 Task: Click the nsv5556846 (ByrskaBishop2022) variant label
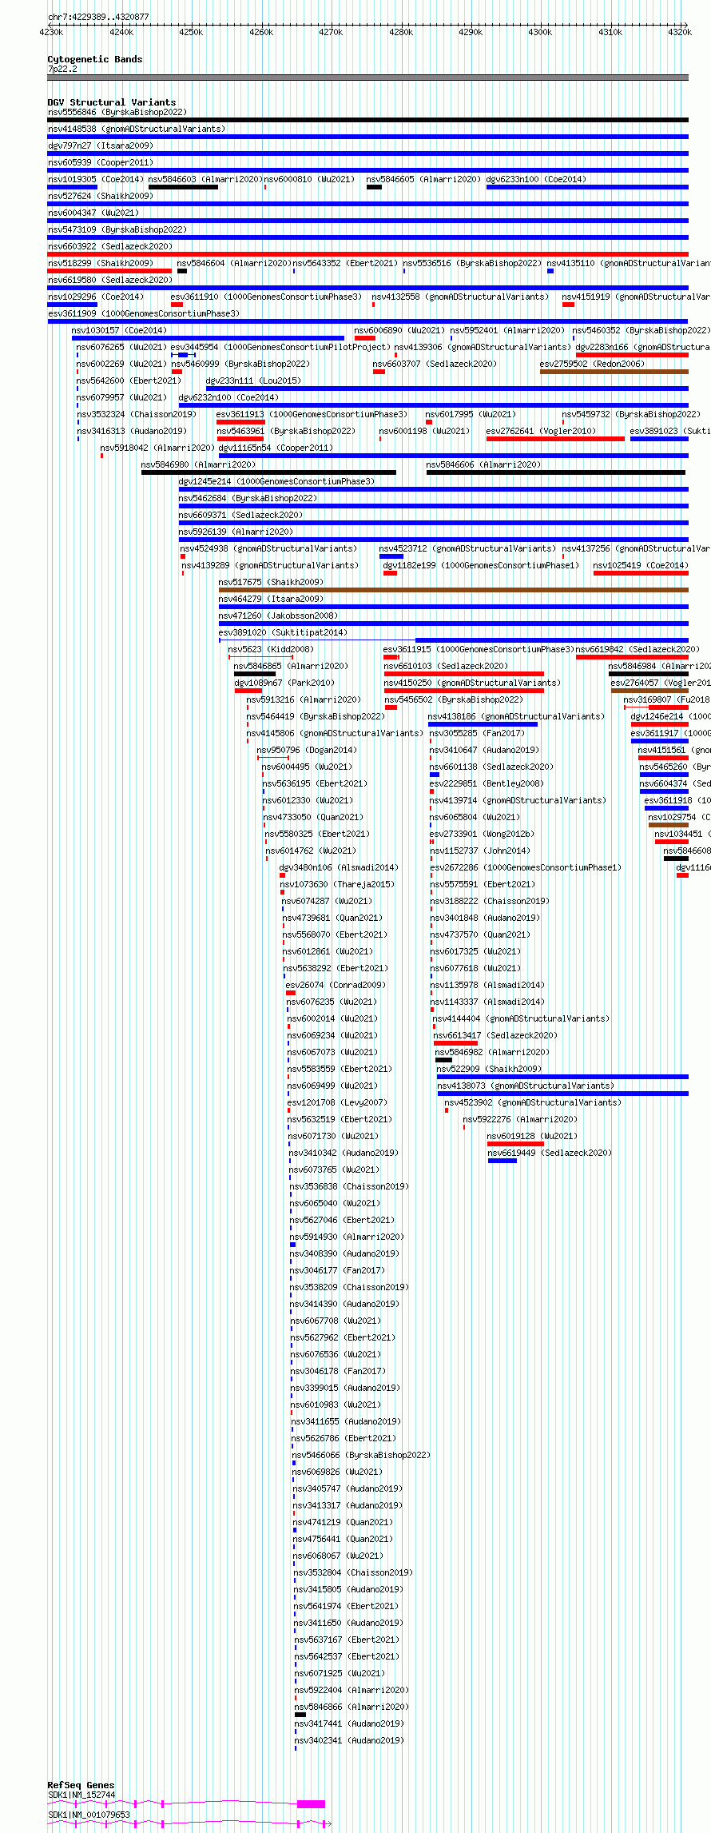click(x=117, y=113)
